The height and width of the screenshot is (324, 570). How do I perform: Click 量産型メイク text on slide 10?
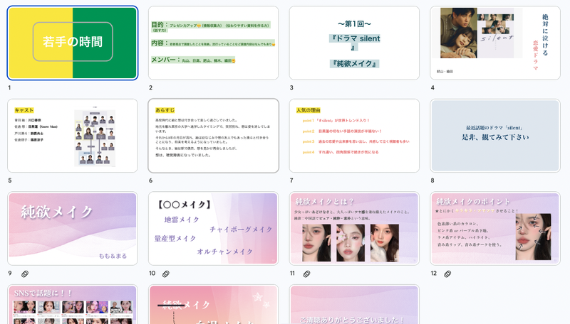(x=175, y=239)
